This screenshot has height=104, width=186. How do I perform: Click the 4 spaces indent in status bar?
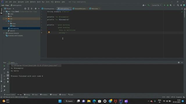point(179,97)
